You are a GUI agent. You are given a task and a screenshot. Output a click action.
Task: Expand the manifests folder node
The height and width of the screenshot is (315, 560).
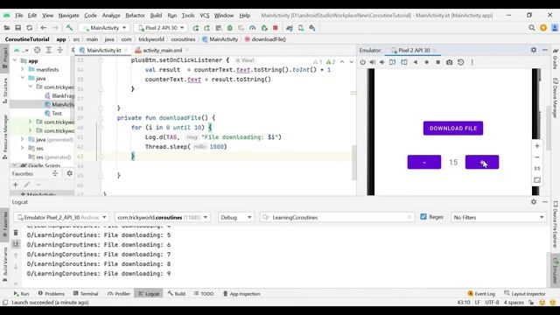tap(23, 69)
